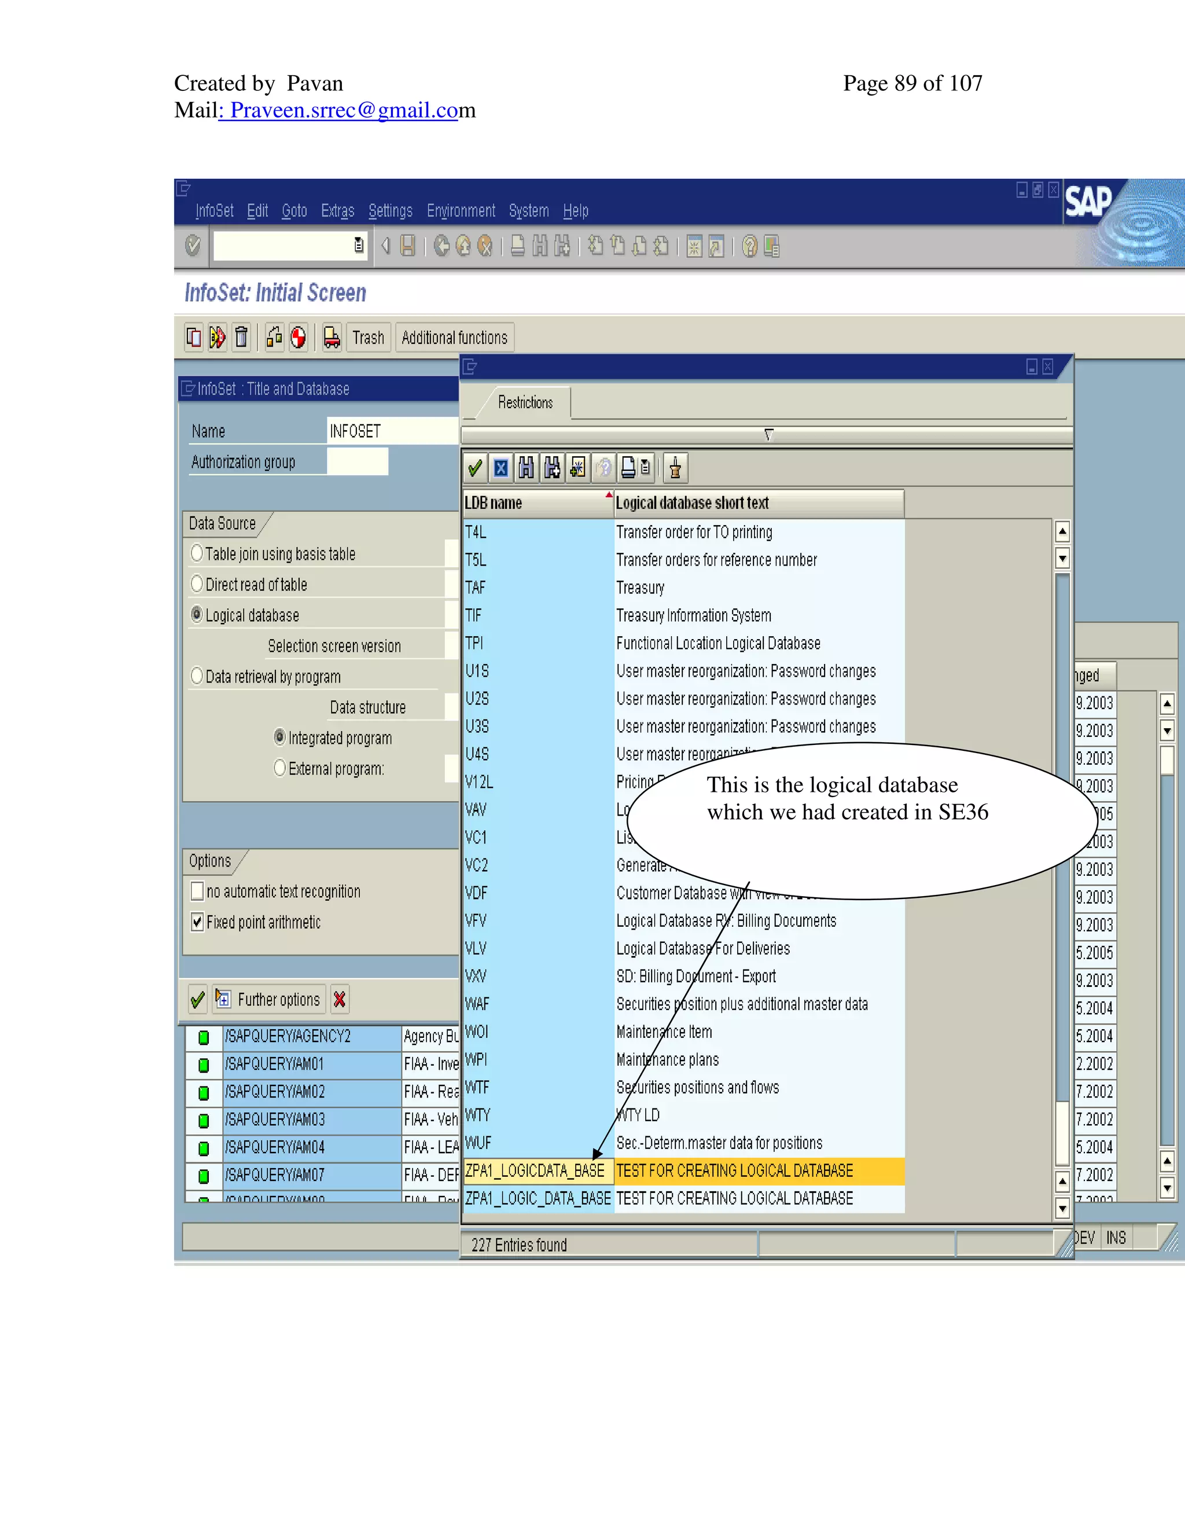The height and width of the screenshot is (1534, 1185).
Task: Click the Additional functions button
Action: click(454, 338)
